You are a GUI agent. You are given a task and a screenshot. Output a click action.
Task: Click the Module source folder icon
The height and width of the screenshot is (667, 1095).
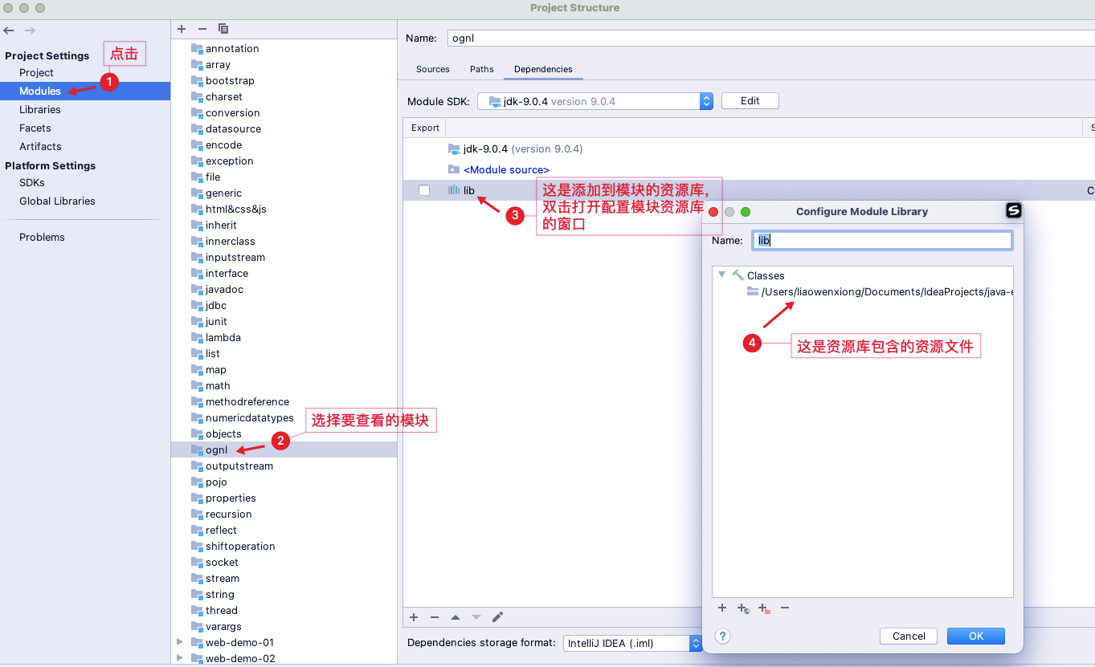[454, 169]
